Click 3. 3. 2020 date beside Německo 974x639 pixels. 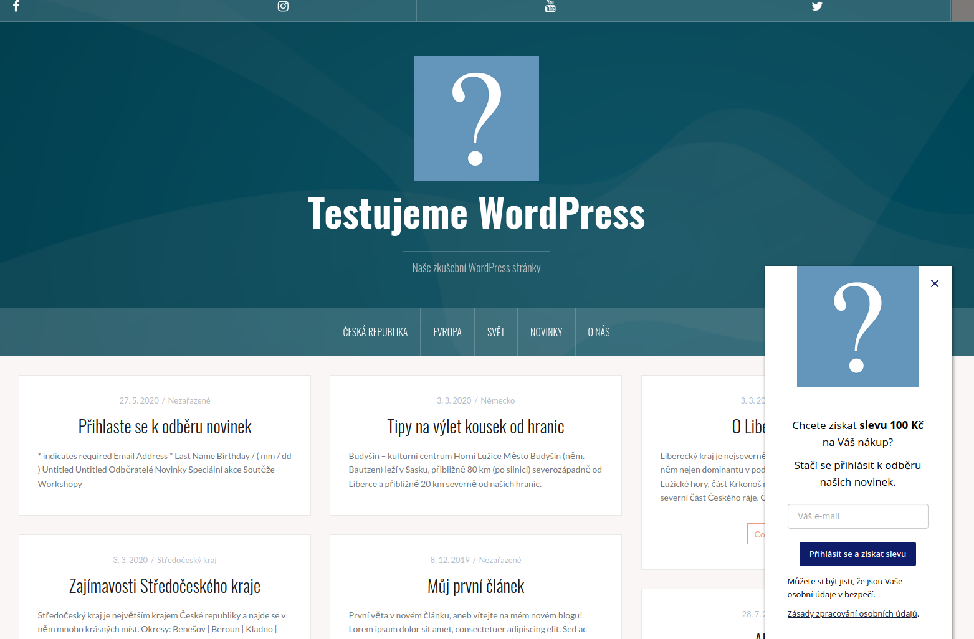454,400
